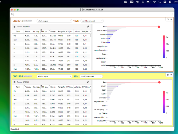Select the 'i' row in BNC2014 table

click(x=51, y=61)
